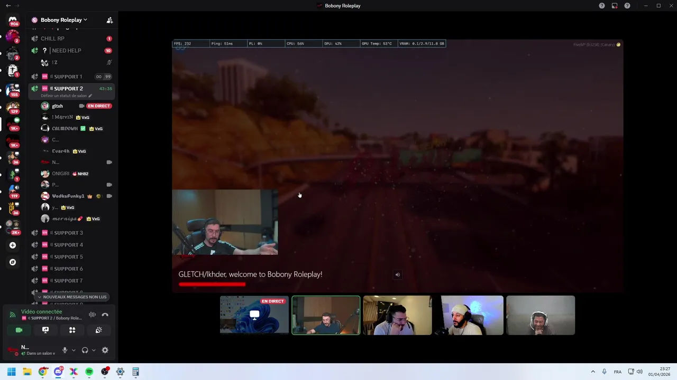Join the NEED HELP voice channel

(71, 51)
